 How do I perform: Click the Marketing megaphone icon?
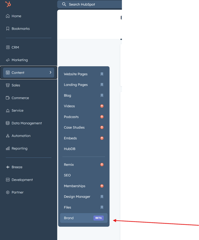(8, 60)
